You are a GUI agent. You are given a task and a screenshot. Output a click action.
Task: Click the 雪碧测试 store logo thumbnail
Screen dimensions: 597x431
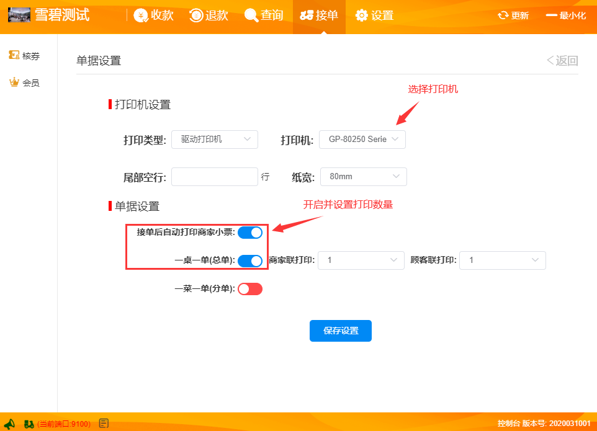[x=19, y=15]
